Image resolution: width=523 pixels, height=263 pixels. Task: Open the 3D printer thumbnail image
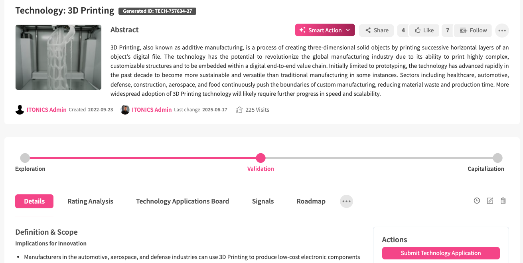point(58,57)
